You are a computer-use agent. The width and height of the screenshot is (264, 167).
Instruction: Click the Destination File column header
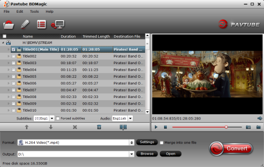coord(128,36)
